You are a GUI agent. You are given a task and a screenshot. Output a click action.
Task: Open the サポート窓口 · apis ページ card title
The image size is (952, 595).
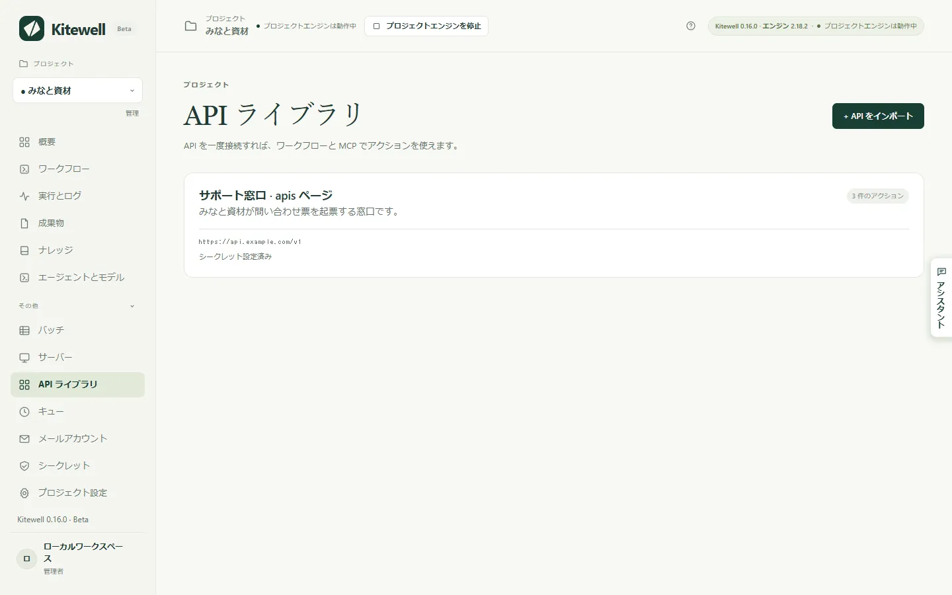[x=266, y=196]
